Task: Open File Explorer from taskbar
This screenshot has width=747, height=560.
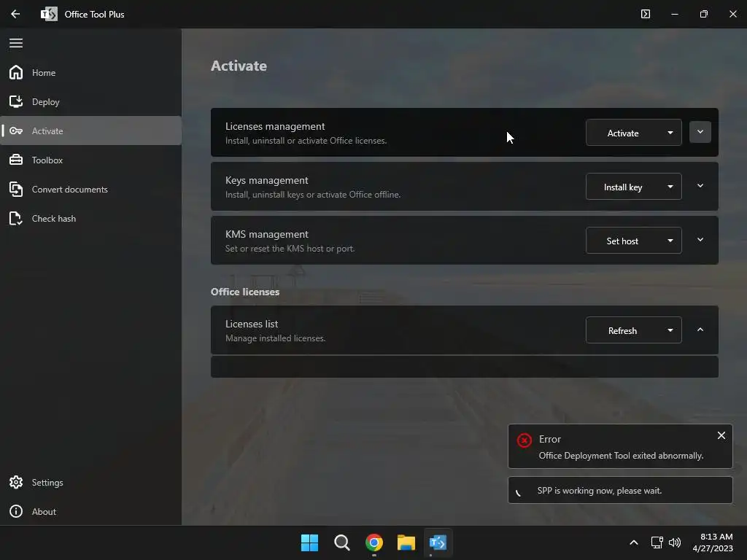Action: 406,542
